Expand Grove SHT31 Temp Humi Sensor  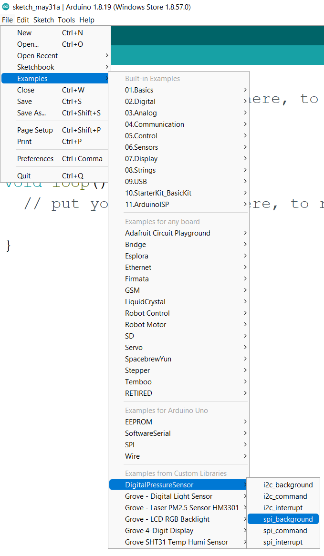click(x=178, y=542)
